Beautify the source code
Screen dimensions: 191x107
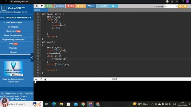[102, 6]
